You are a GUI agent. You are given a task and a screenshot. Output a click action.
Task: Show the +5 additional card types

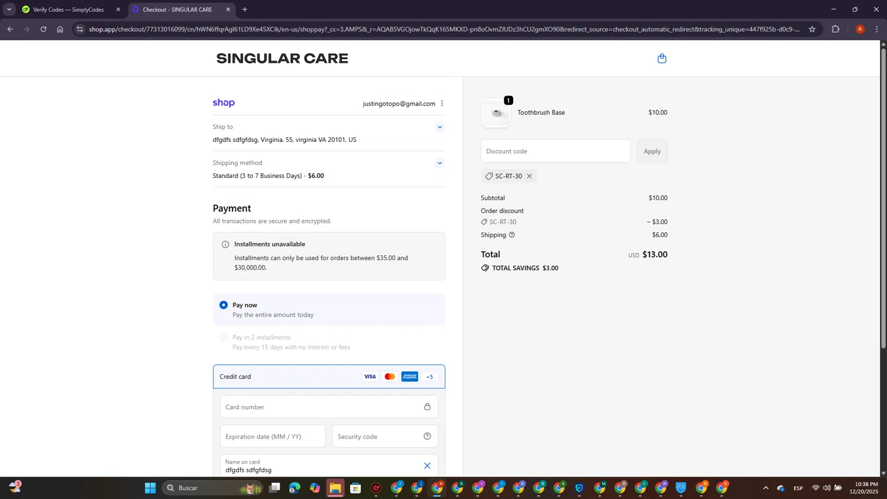(430, 377)
